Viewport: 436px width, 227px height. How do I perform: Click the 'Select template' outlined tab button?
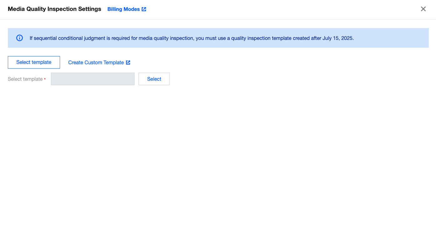[34, 62]
